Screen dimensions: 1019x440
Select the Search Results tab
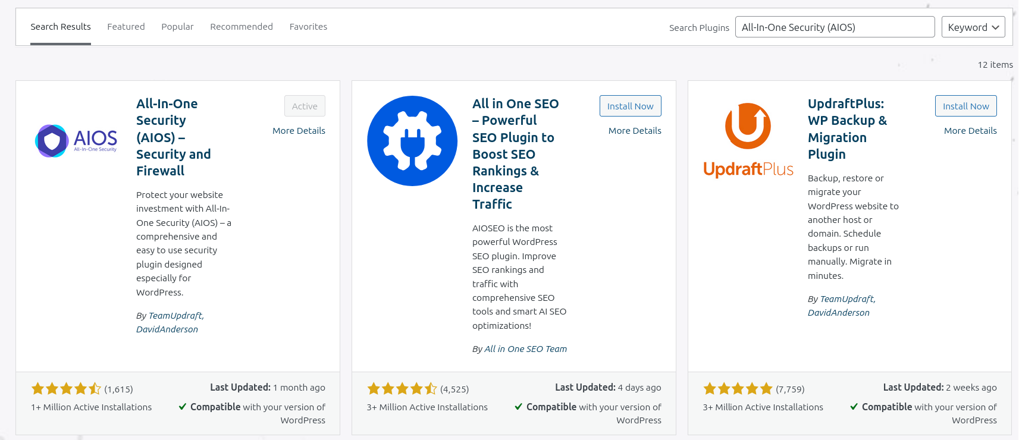[x=61, y=27]
